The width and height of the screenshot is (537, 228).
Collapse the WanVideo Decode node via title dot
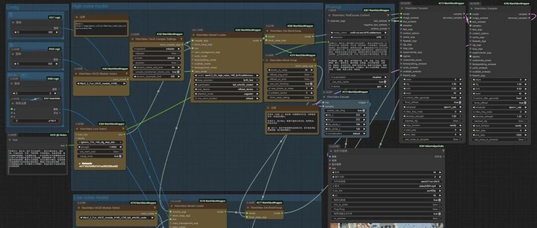pyautogui.click(x=324, y=97)
